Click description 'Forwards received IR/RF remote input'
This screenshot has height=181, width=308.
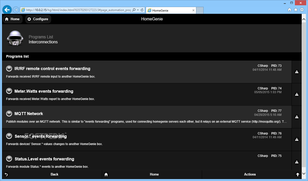click(51, 77)
